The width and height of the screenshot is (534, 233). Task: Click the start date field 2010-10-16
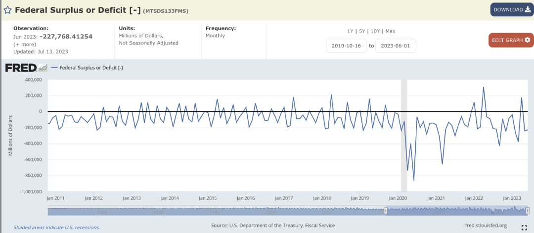(346, 46)
